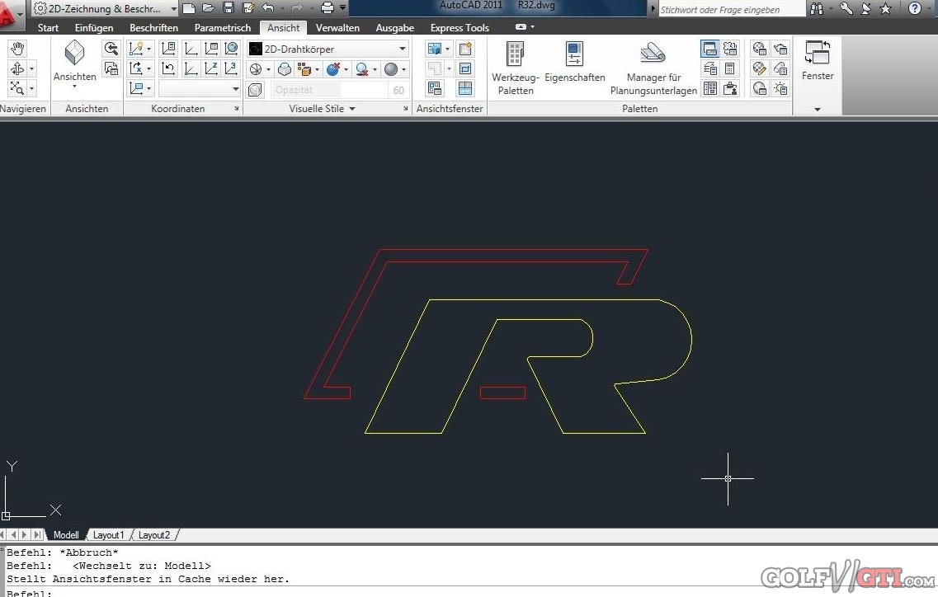Toggle the joined viewports button
The image size is (938, 597).
coord(465,89)
